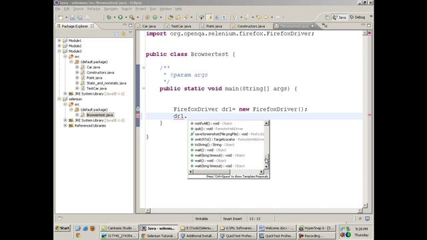
Task: Click the Windows Start button
Action: (x=63, y=228)
